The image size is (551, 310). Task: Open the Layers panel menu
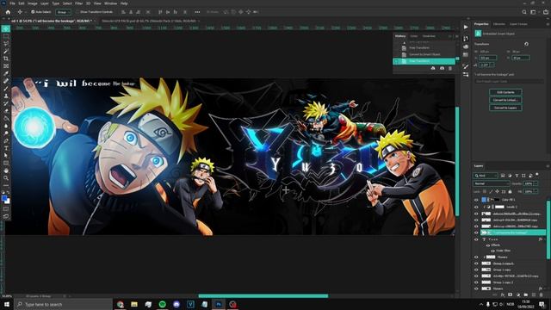(548, 166)
